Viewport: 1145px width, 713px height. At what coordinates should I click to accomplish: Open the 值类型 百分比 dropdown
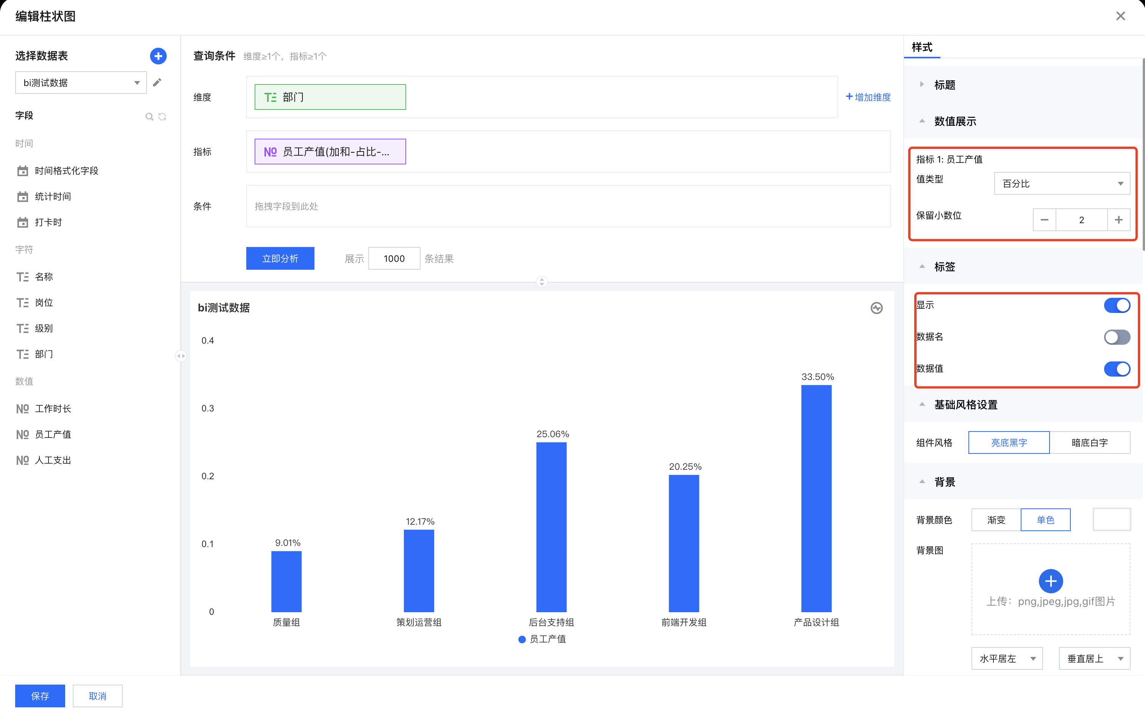pos(1062,183)
